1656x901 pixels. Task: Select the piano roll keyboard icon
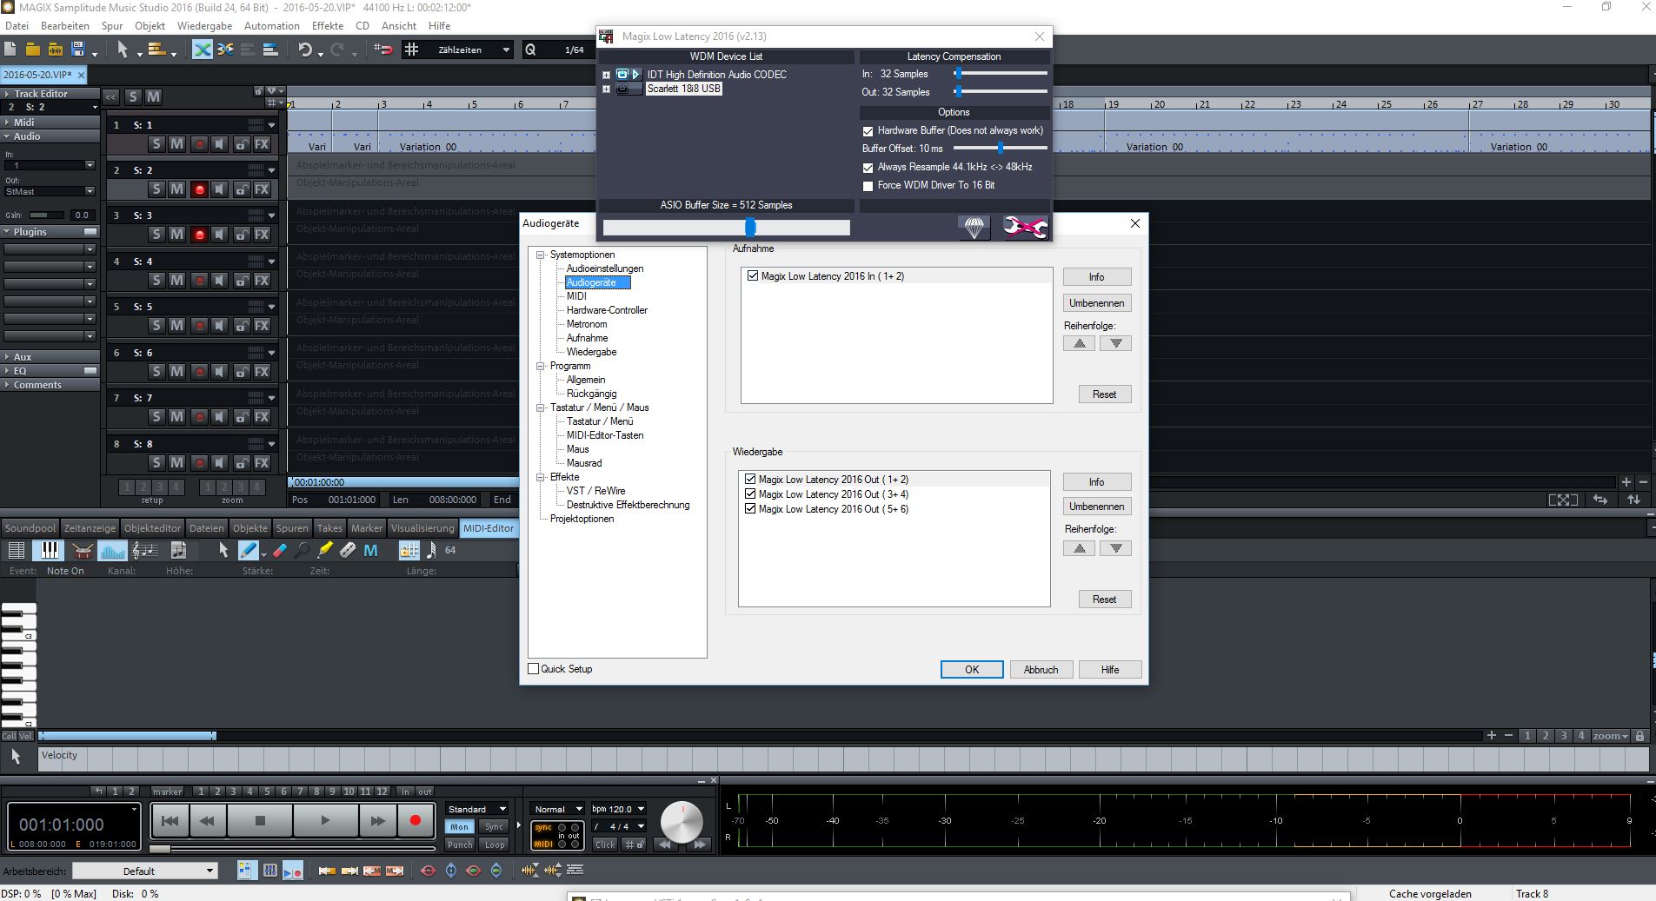click(x=49, y=550)
